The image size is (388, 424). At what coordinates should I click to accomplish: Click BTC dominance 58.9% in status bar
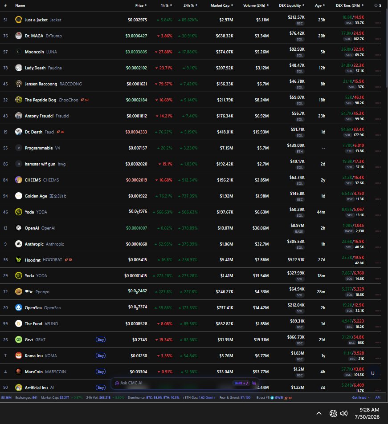pos(155,397)
